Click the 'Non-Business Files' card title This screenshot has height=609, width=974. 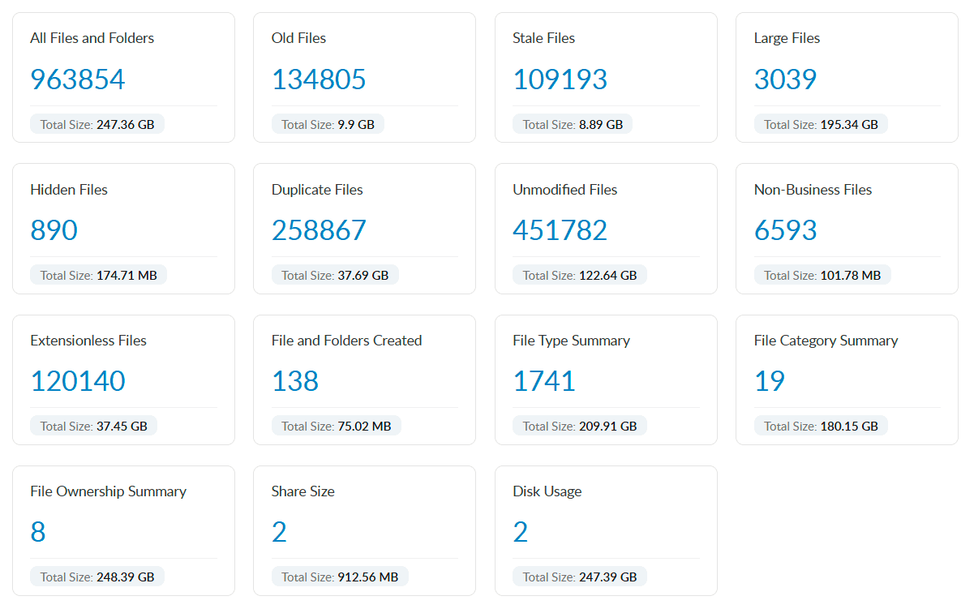[x=813, y=190]
